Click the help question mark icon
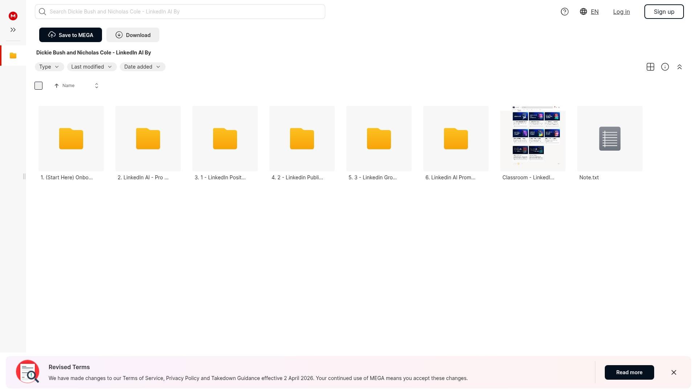The image size is (697, 392). point(564,12)
